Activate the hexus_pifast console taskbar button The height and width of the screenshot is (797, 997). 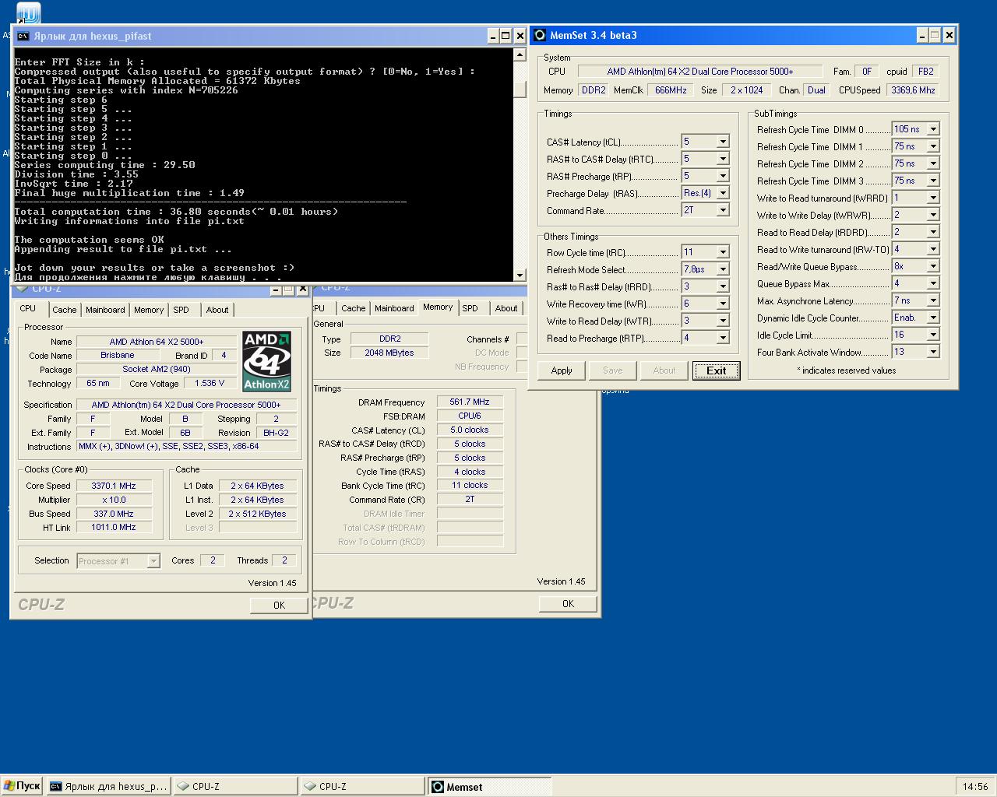tap(108, 787)
